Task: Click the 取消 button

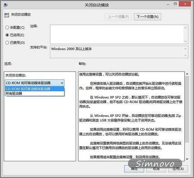Action: (x=156, y=169)
